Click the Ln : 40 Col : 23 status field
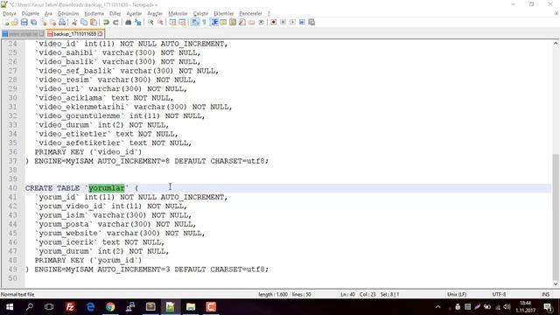 pos(369,295)
